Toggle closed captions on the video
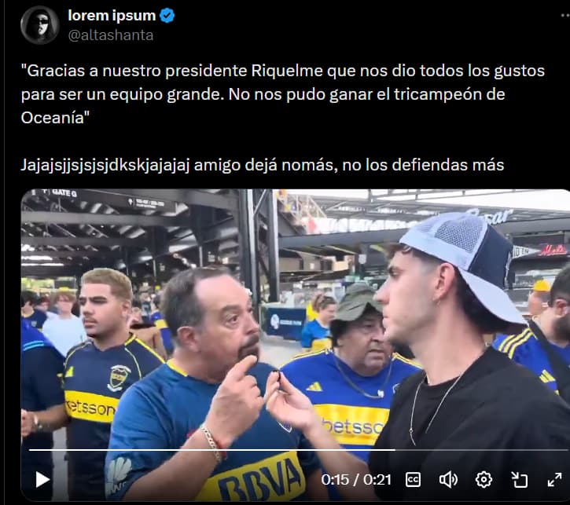The width and height of the screenshot is (570, 505). point(413,480)
